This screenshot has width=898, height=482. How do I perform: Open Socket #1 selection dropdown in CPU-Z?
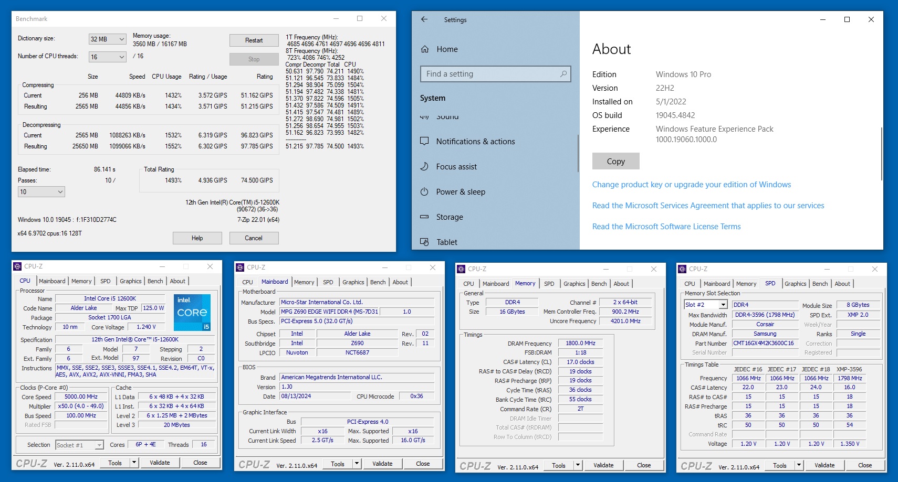[80, 445]
